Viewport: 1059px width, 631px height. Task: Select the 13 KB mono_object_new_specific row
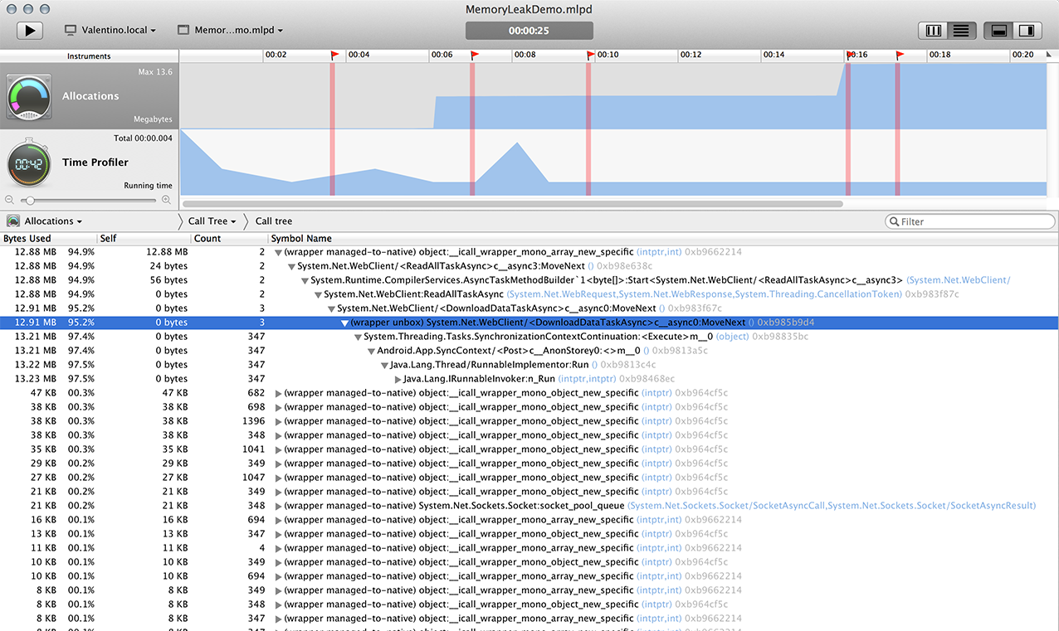(x=529, y=534)
